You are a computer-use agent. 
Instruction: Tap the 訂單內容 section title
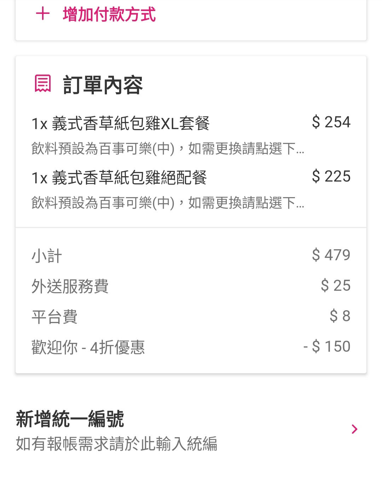click(103, 85)
